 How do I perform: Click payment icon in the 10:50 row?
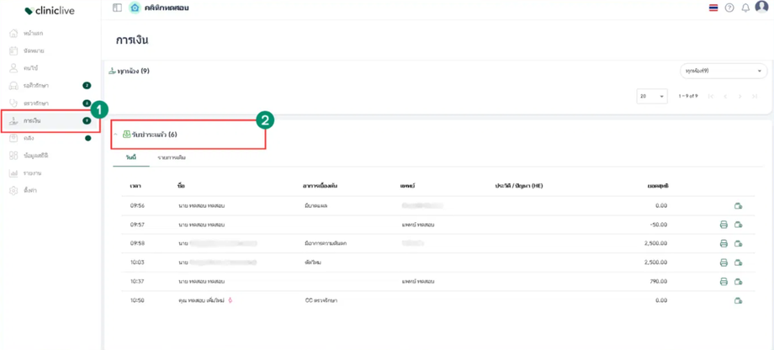738,300
